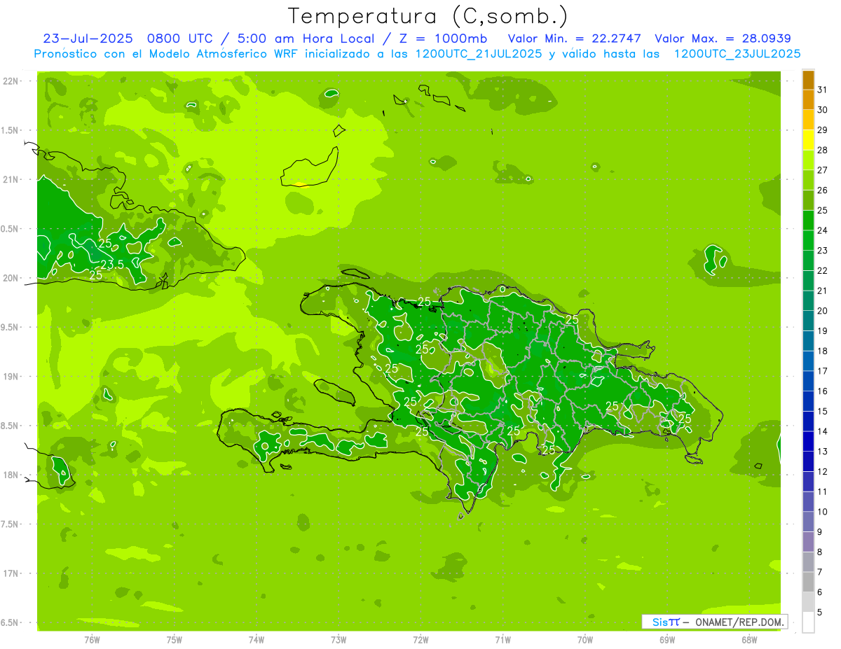Click the 75W longitude axis label
Image resolution: width=841 pixels, height=649 pixels.
[175, 640]
